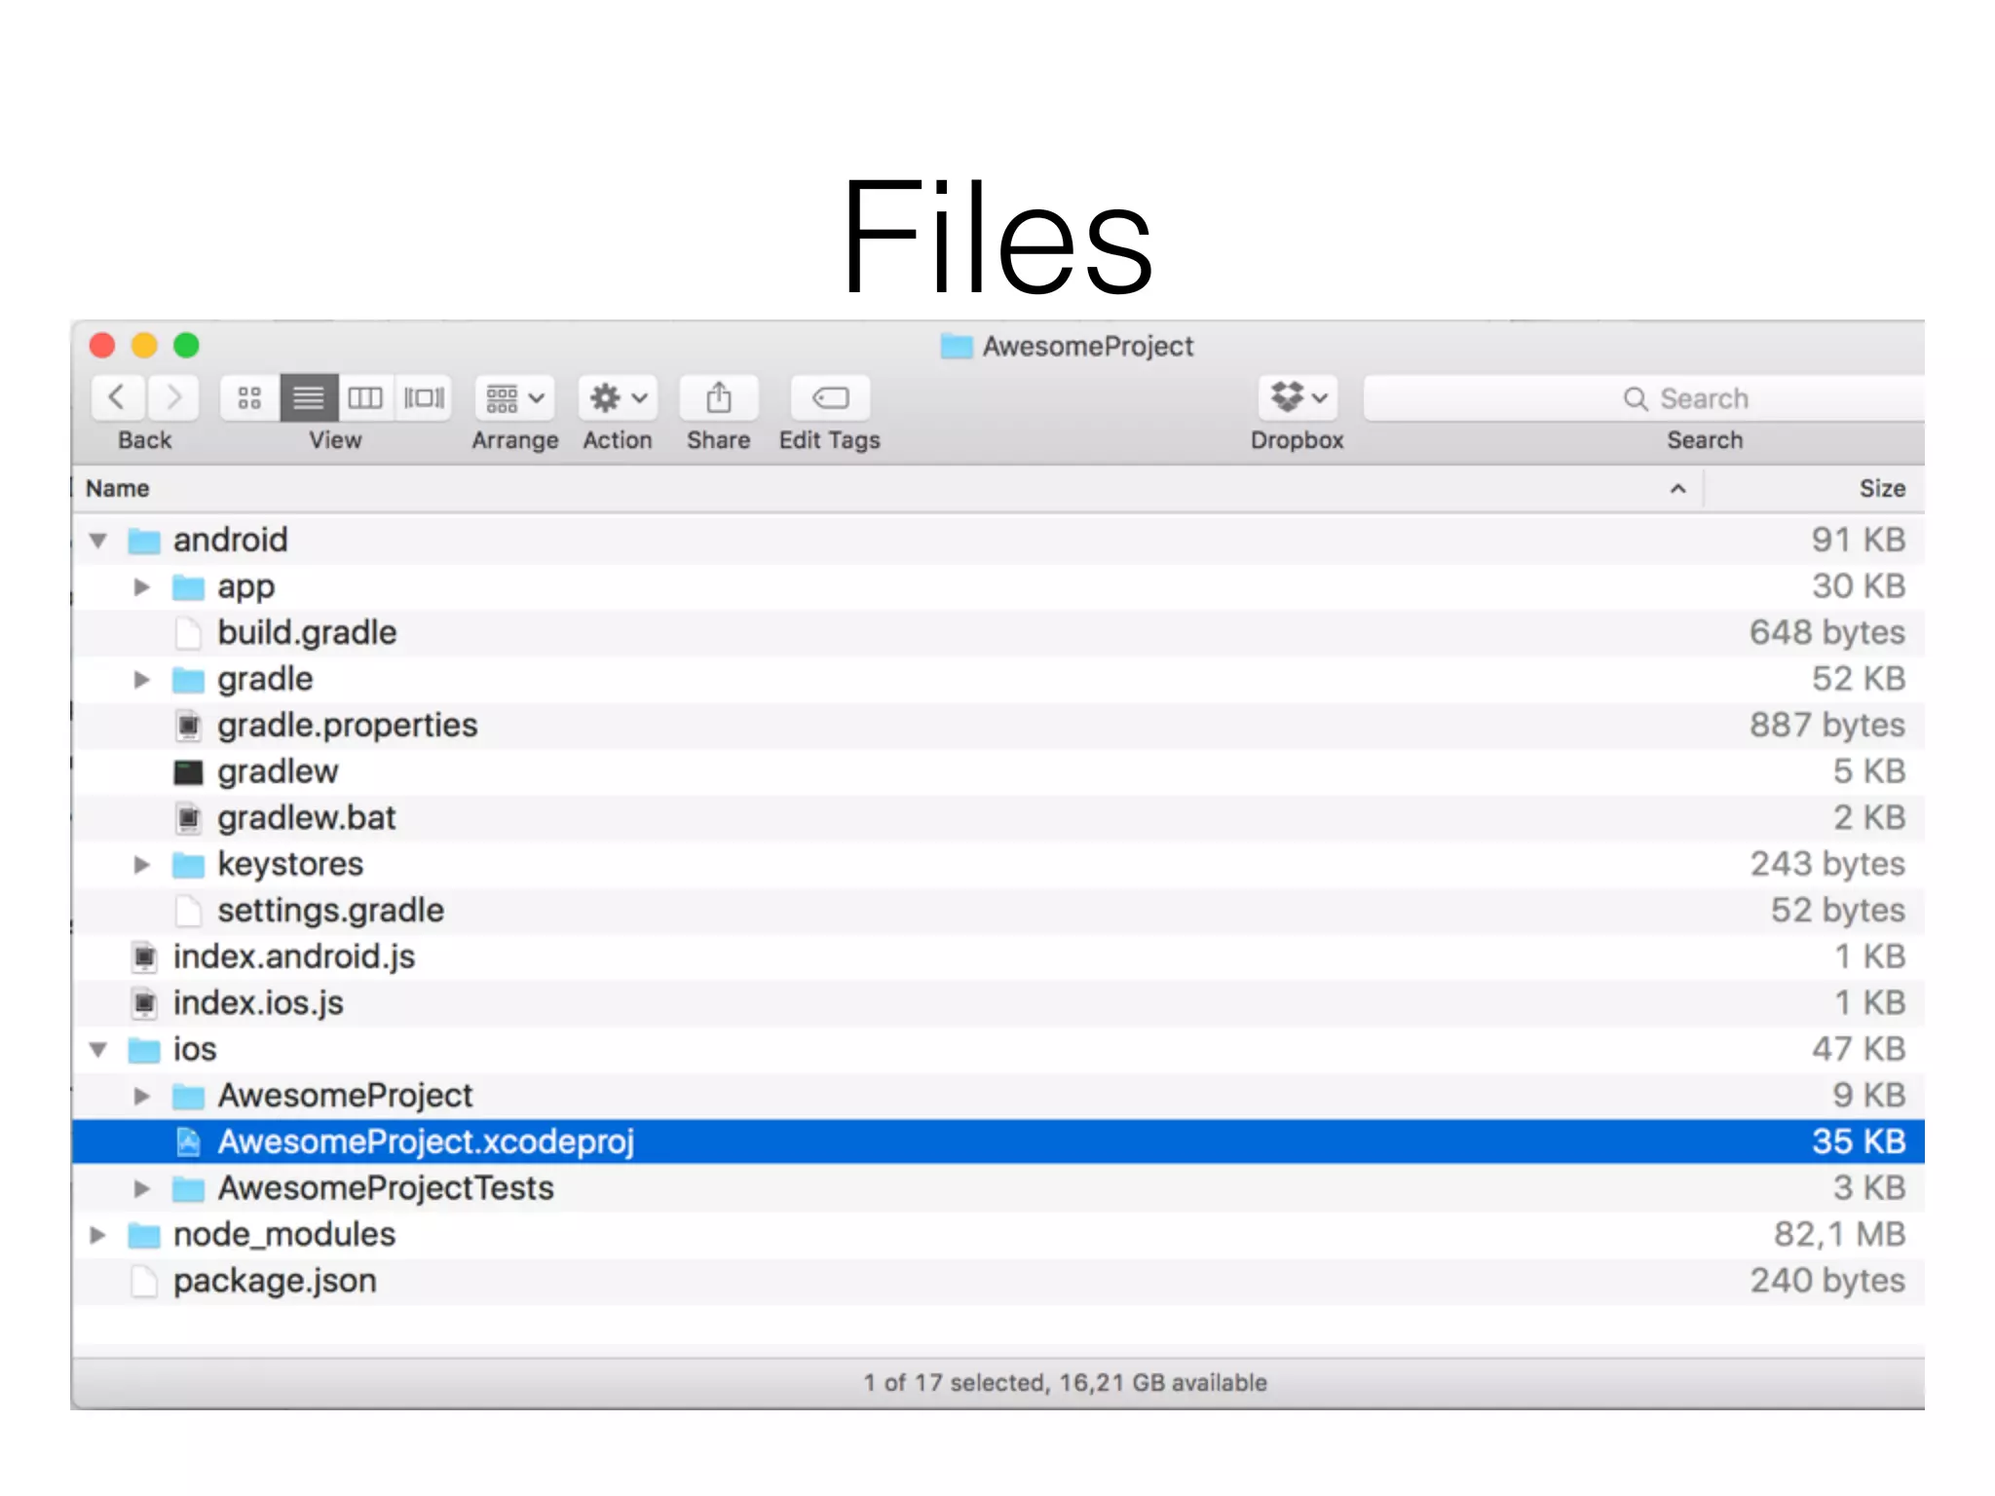This screenshot has height=1496, width=1995.
Task: Click the Back navigation arrow
Action: coord(117,397)
